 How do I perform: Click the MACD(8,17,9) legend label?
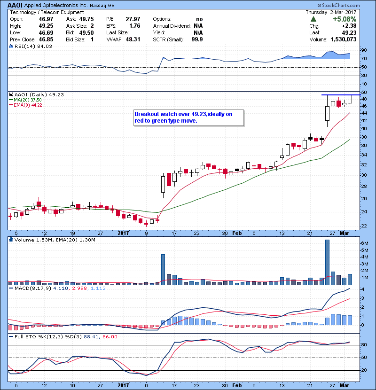(x=33, y=289)
